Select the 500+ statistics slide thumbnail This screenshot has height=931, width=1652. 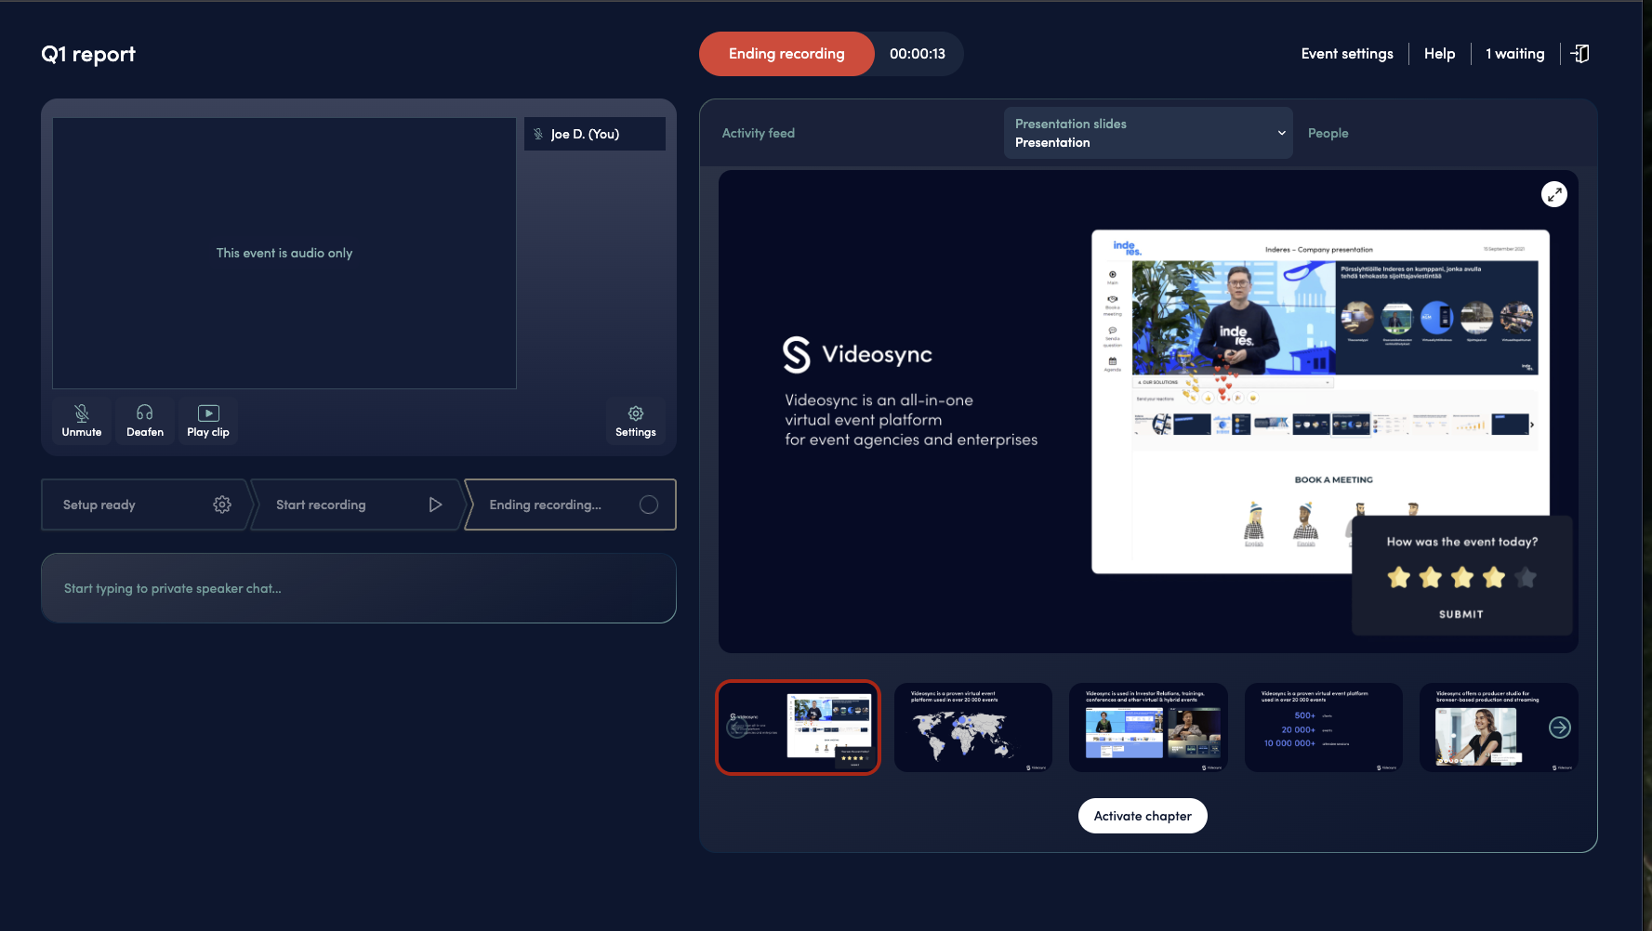[1324, 728]
